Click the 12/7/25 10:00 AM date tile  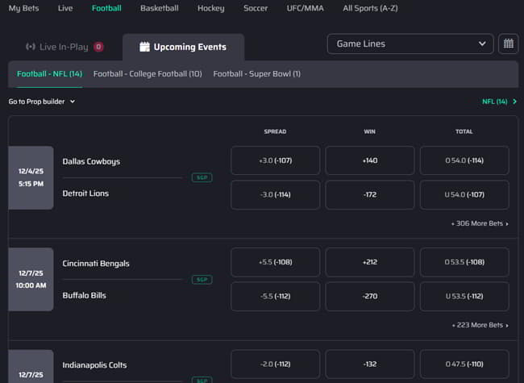pos(31,280)
